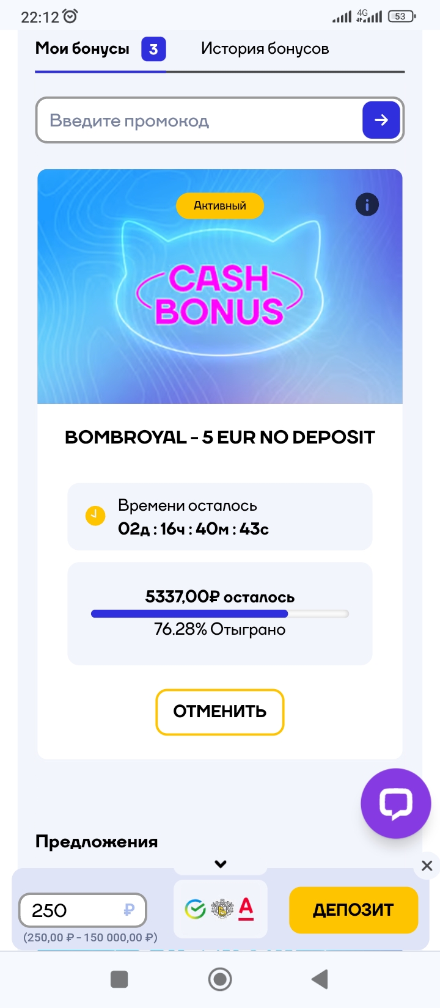The height and width of the screenshot is (1008, 440).
Task: Tap the Tinkoff crest payment icon
Action: (x=222, y=909)
